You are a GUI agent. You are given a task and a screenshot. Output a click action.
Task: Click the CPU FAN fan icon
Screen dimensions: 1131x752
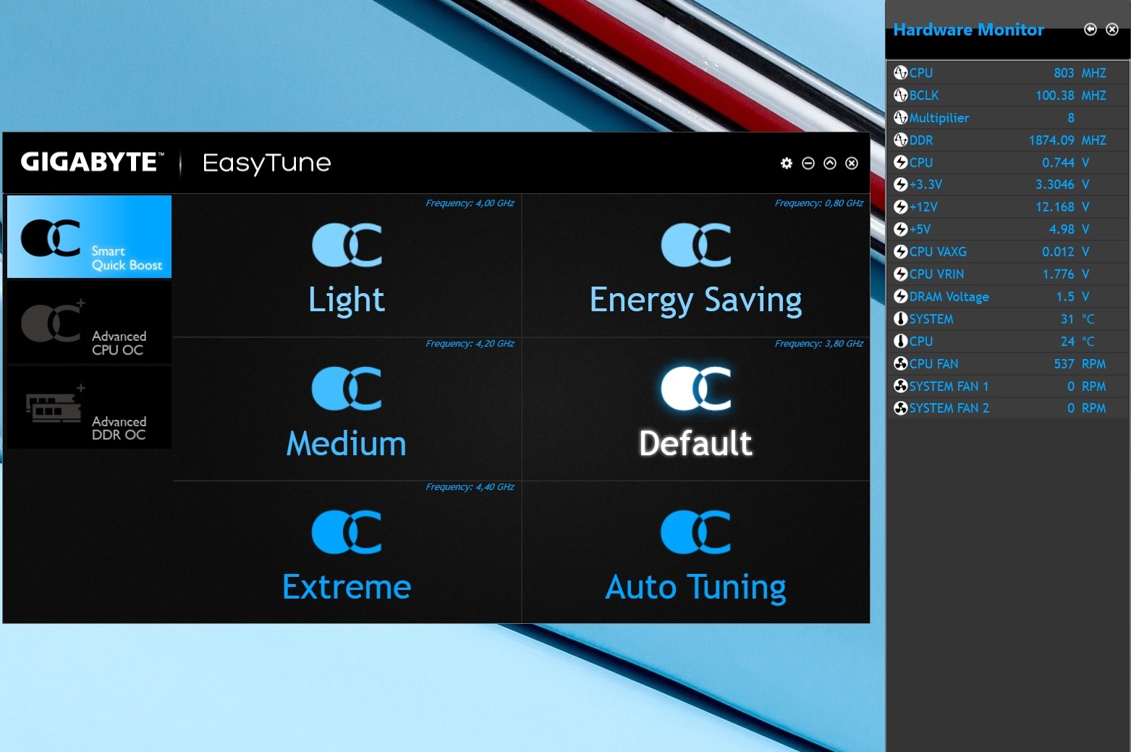point(899,364)
